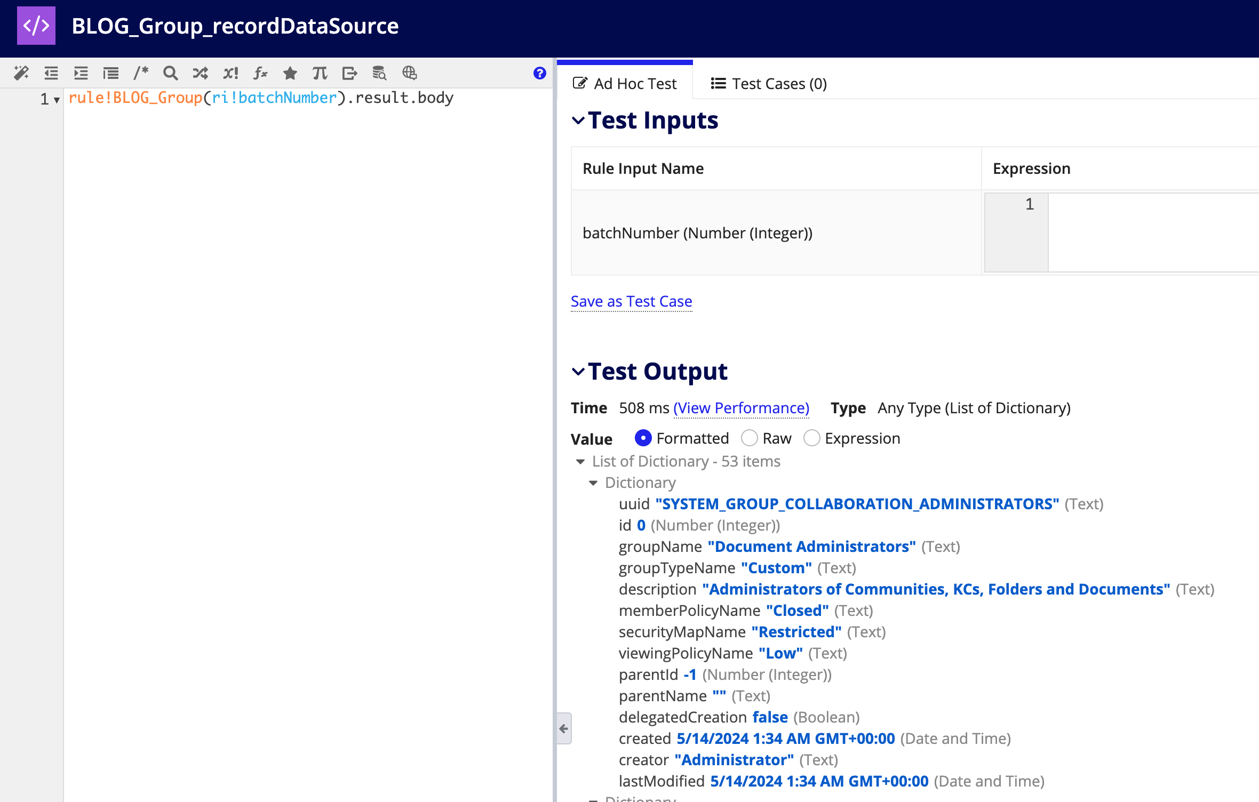The image size is (1259, 802).
Task: Click the blue help question icon
Action: [539, 73]
